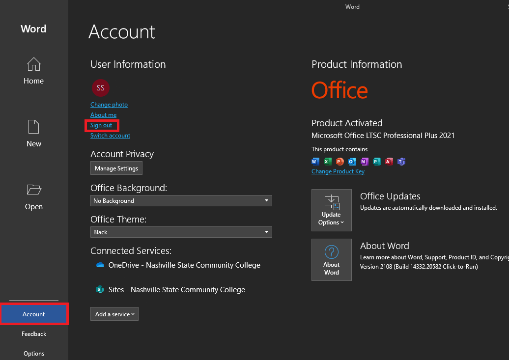Click the Word app icon under product contains

pos(315,161)
